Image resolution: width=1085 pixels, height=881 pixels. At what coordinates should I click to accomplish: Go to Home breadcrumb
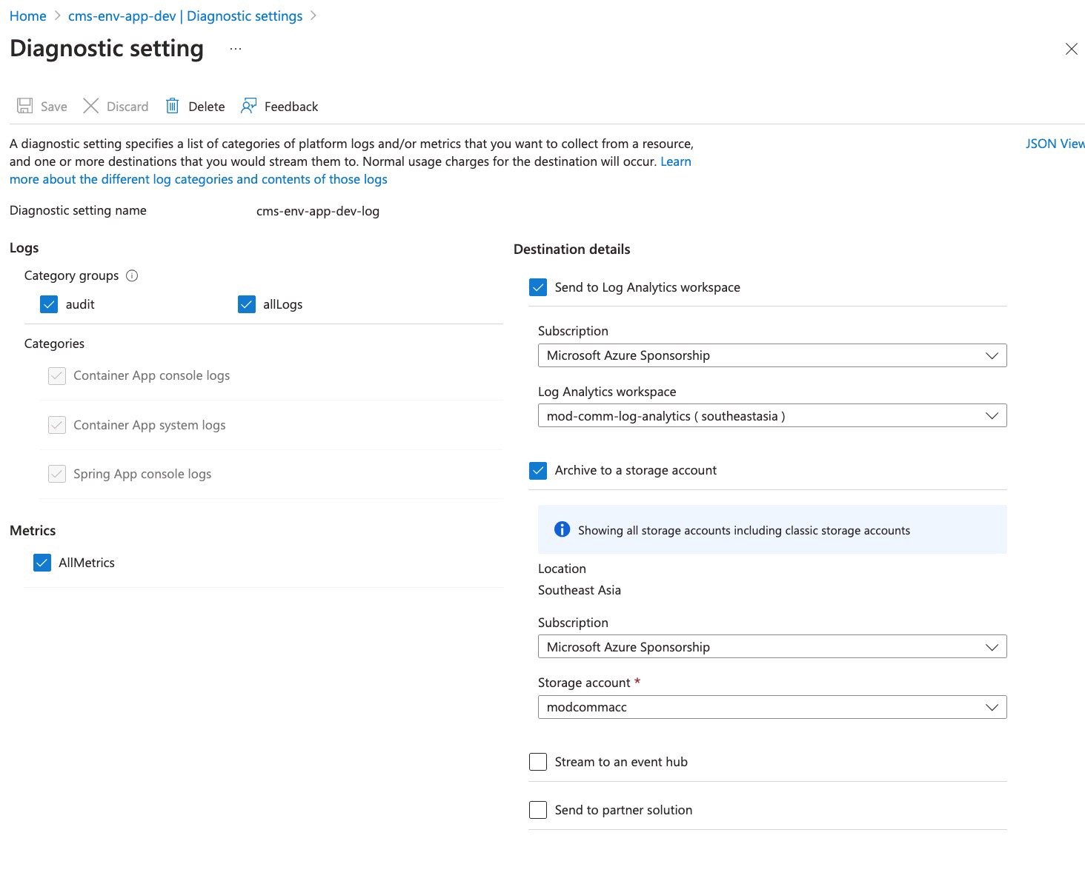(28, 16)
